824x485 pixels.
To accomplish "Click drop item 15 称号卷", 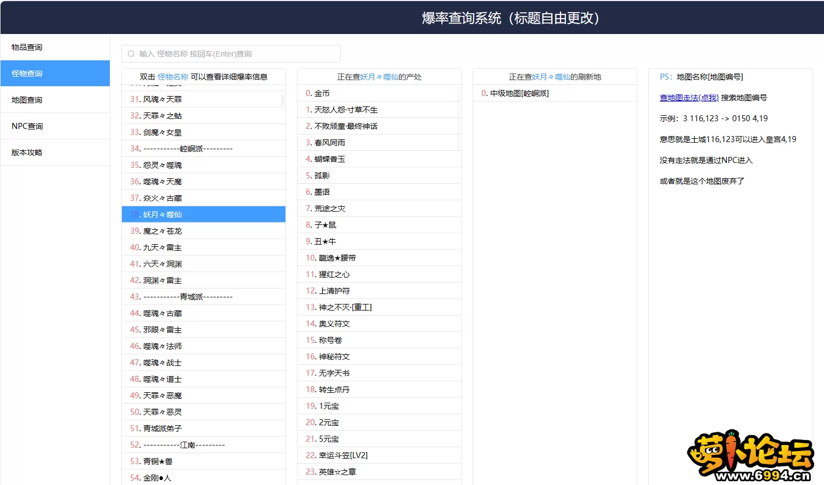I will coord(379,340).
